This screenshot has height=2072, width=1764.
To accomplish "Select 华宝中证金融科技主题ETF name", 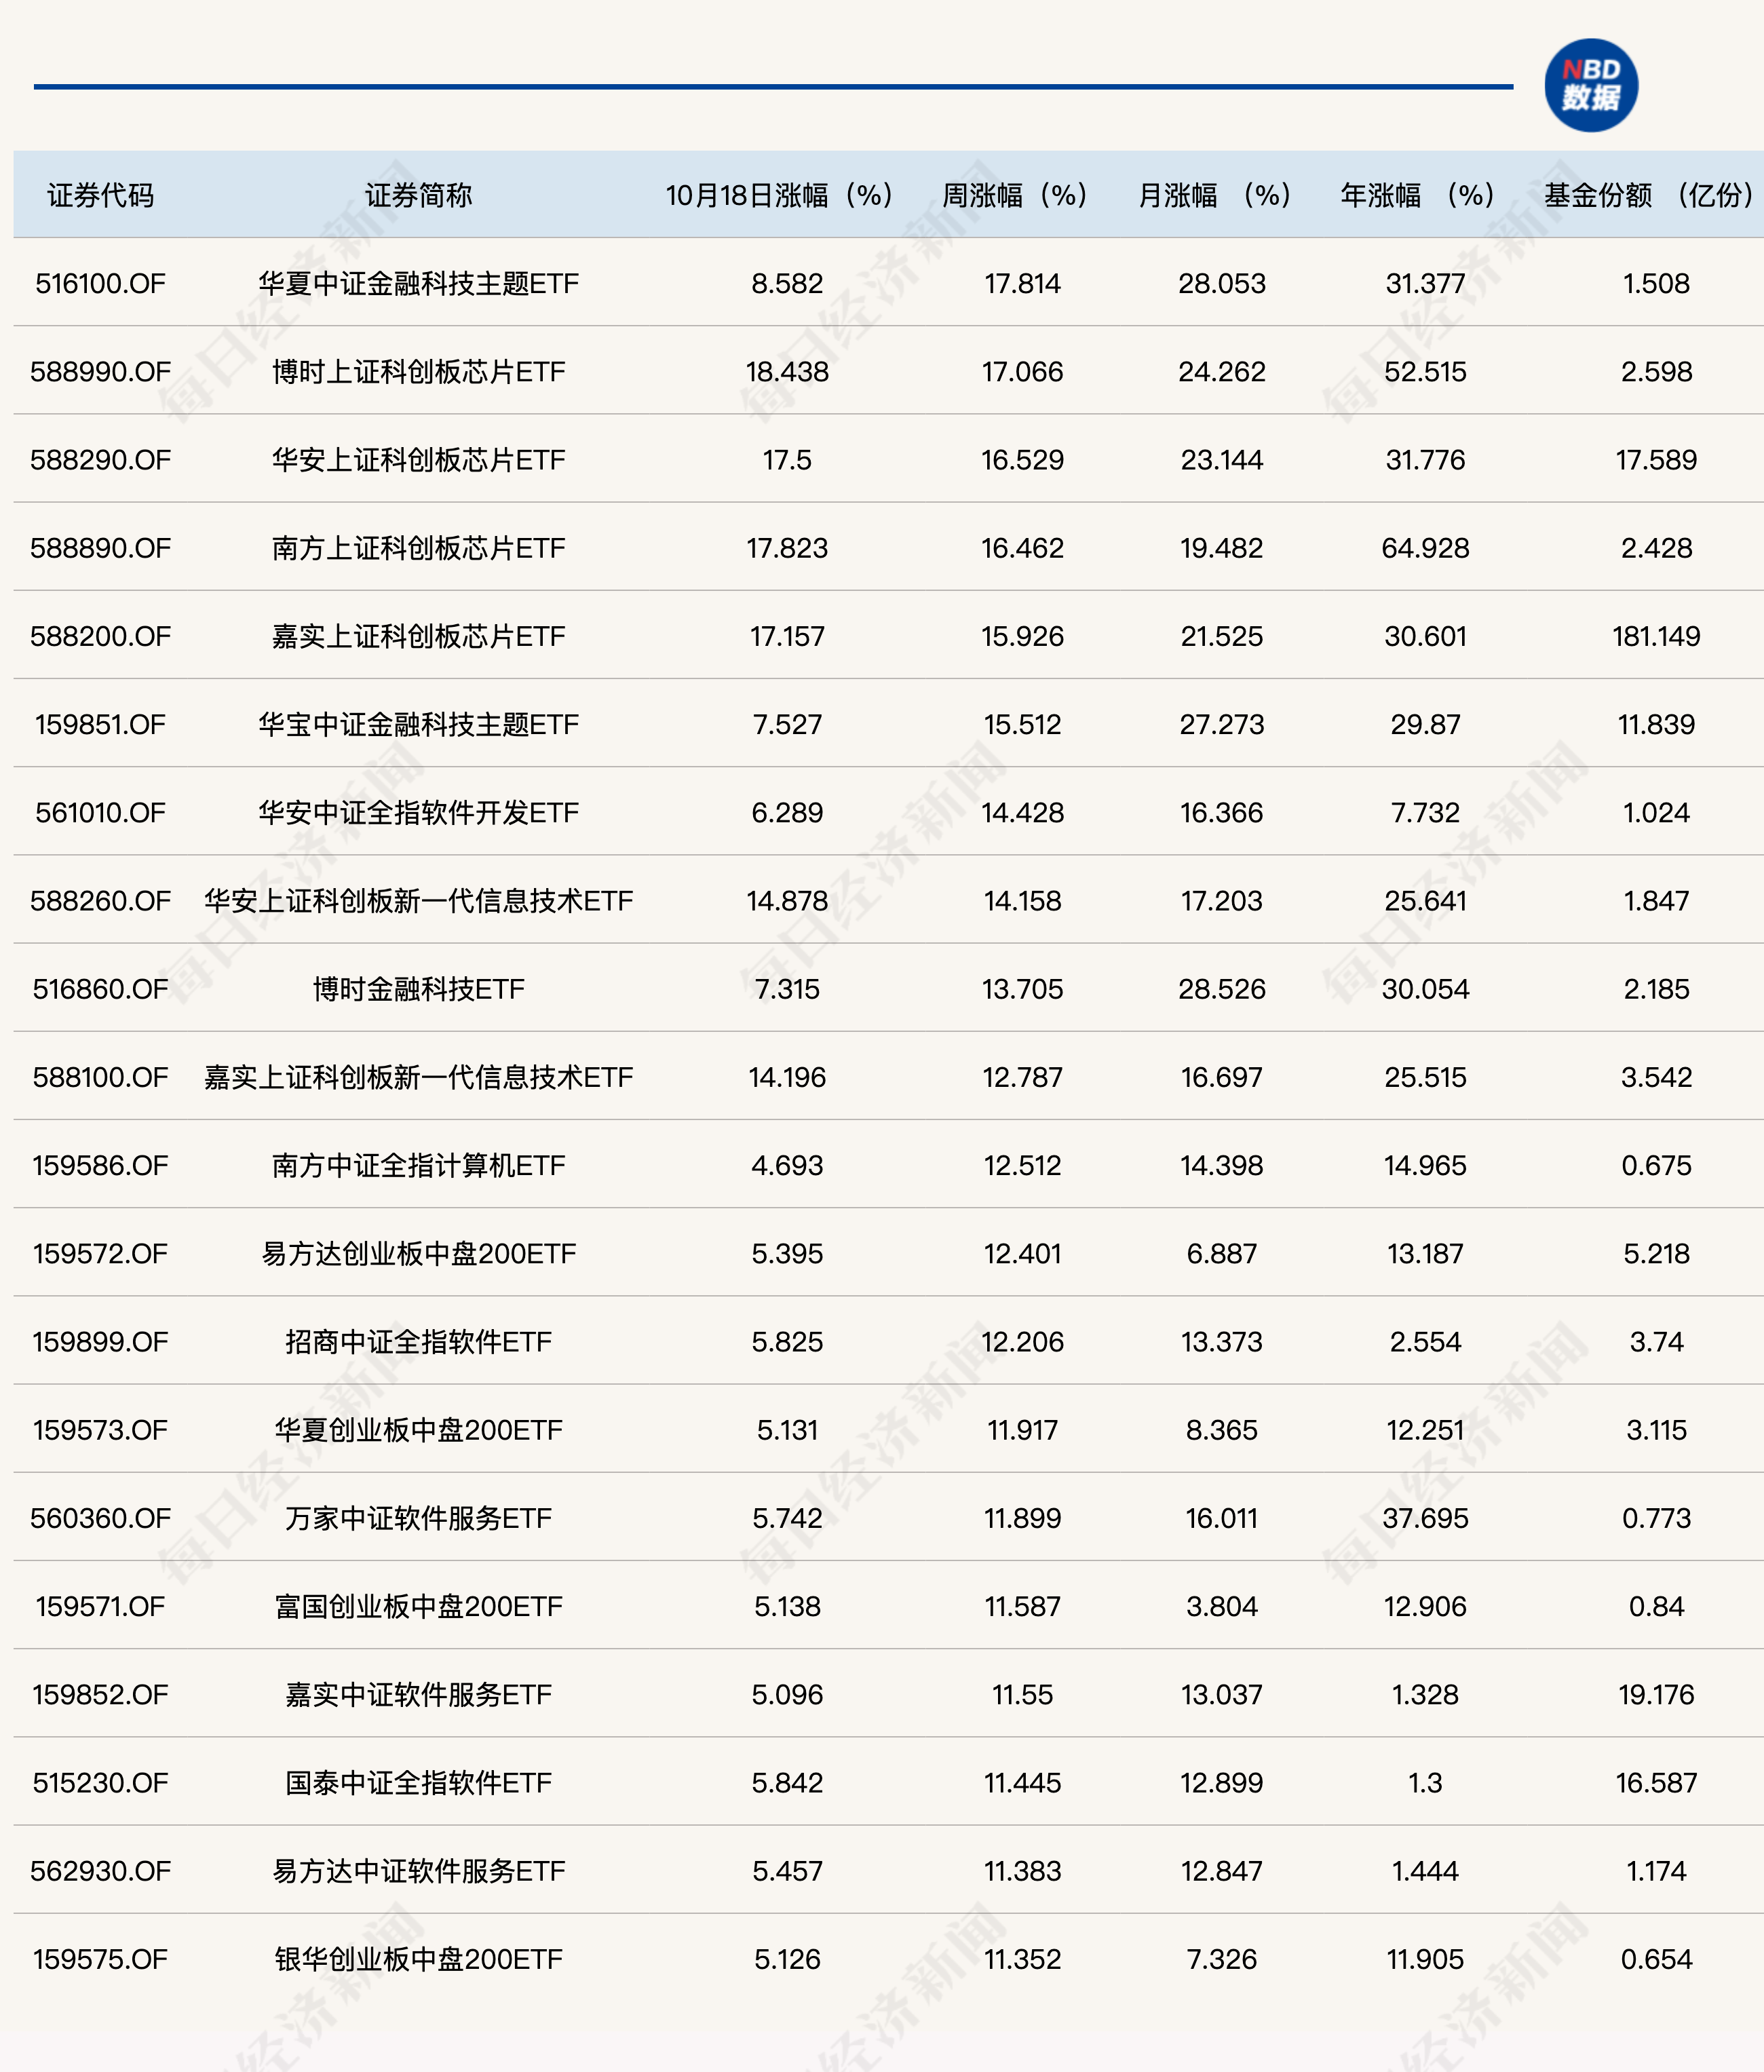I will (418, 724).
